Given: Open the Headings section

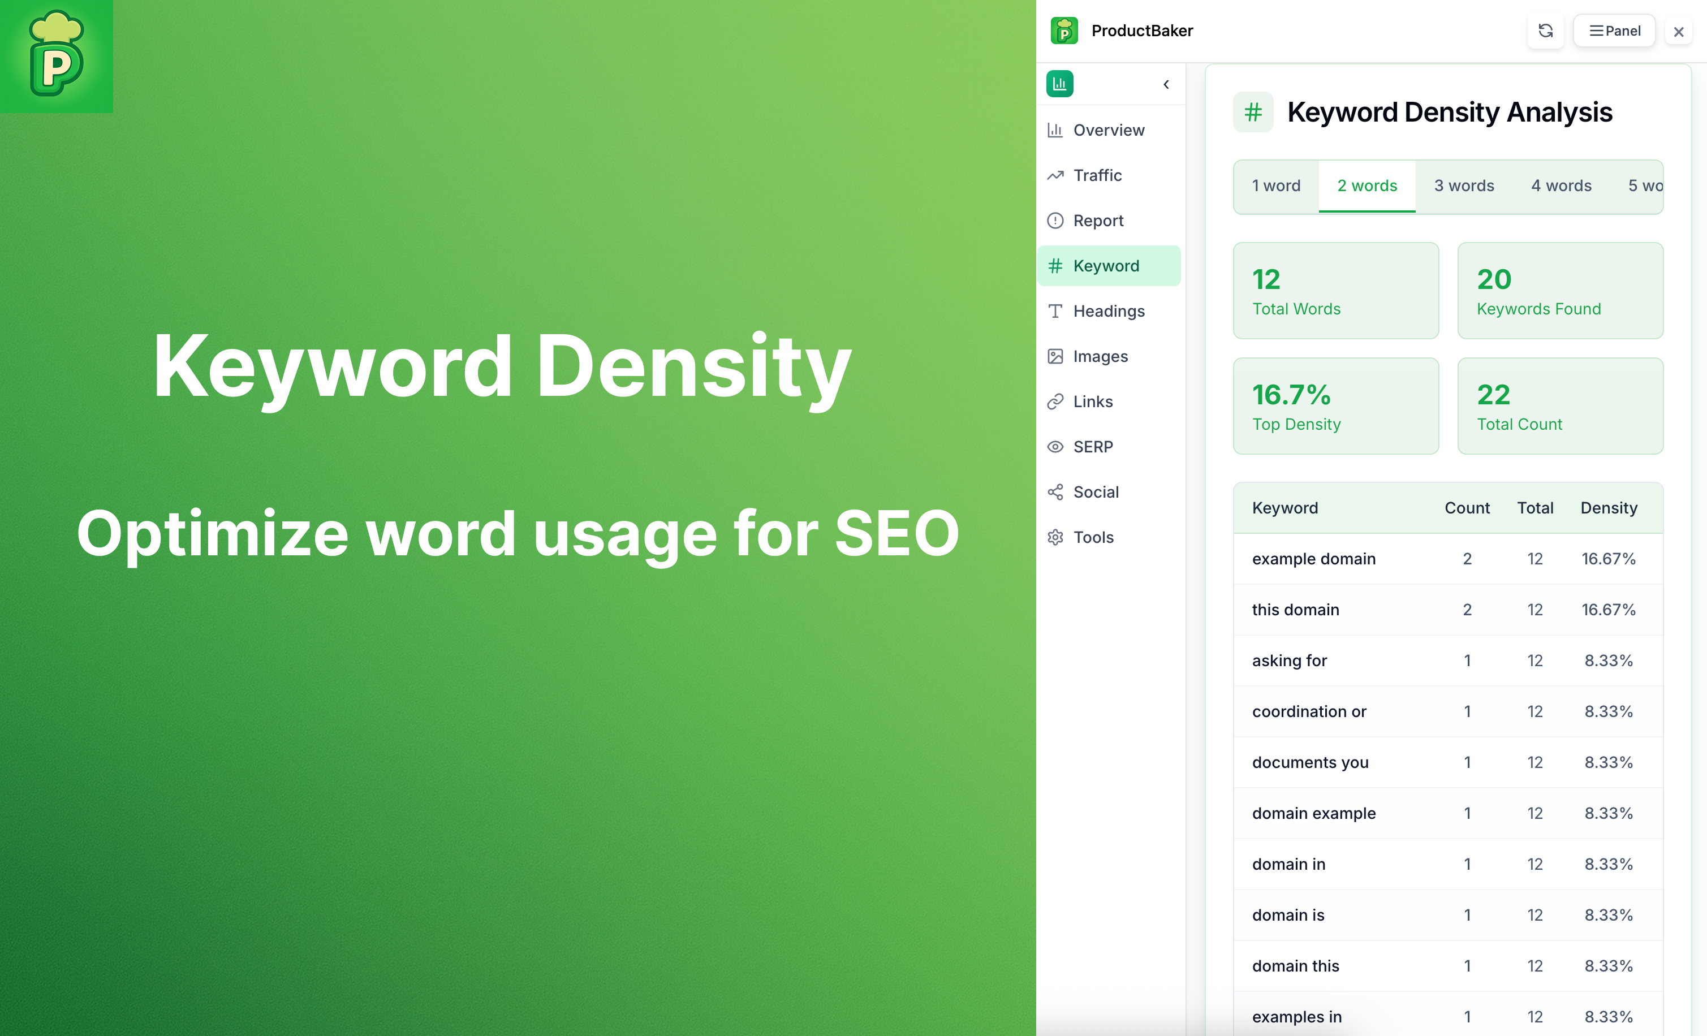Looking at the screenshot, I should (1109, 311).
